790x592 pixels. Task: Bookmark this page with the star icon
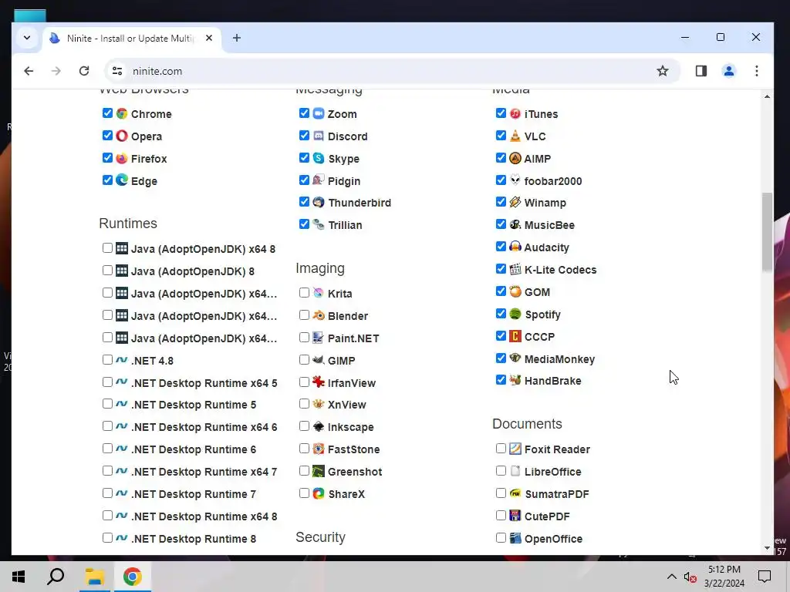663,71
